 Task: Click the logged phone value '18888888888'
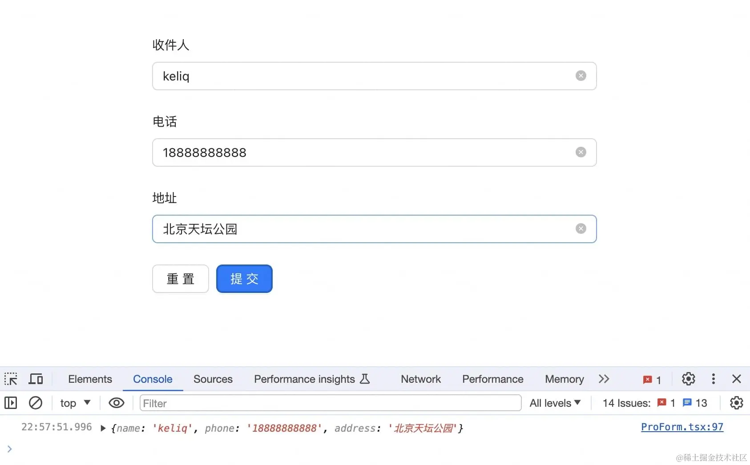[284, 428]
